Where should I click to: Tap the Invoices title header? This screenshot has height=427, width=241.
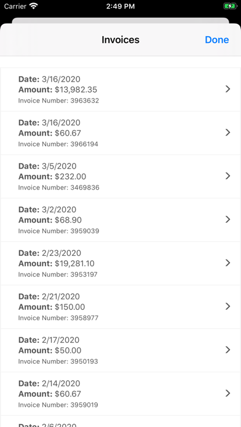[x=120, y=40]
